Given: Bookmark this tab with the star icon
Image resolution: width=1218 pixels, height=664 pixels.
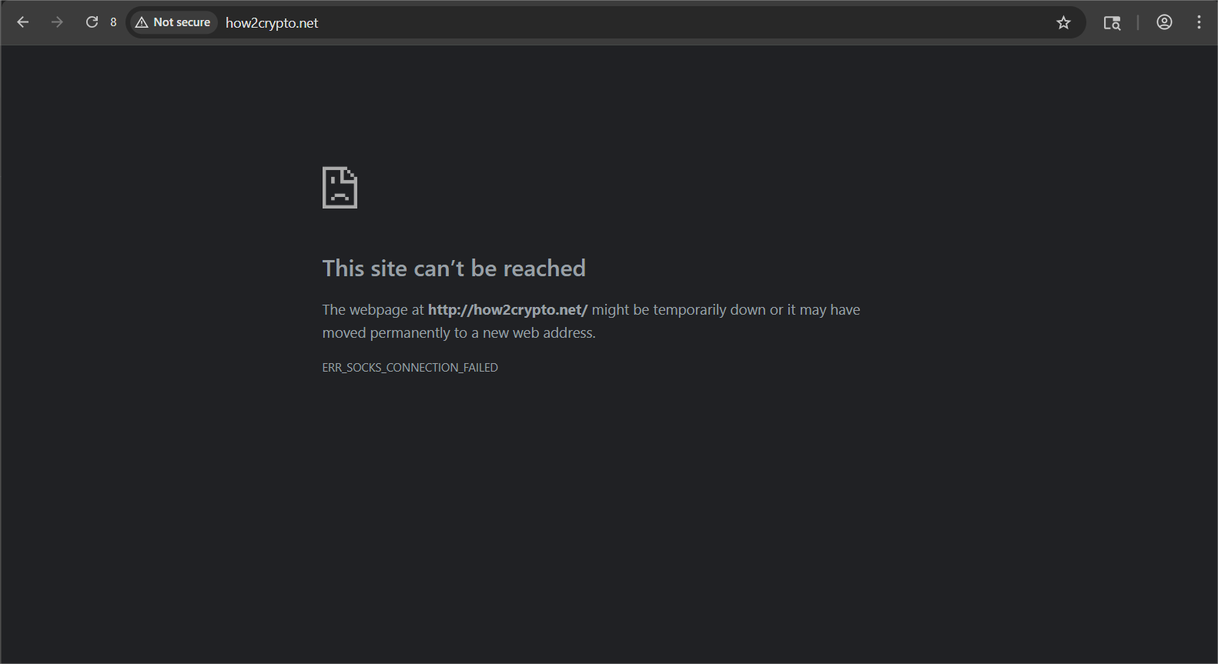Looking at the screenshot, I should pyautogui.click(x=1063, y=23).
